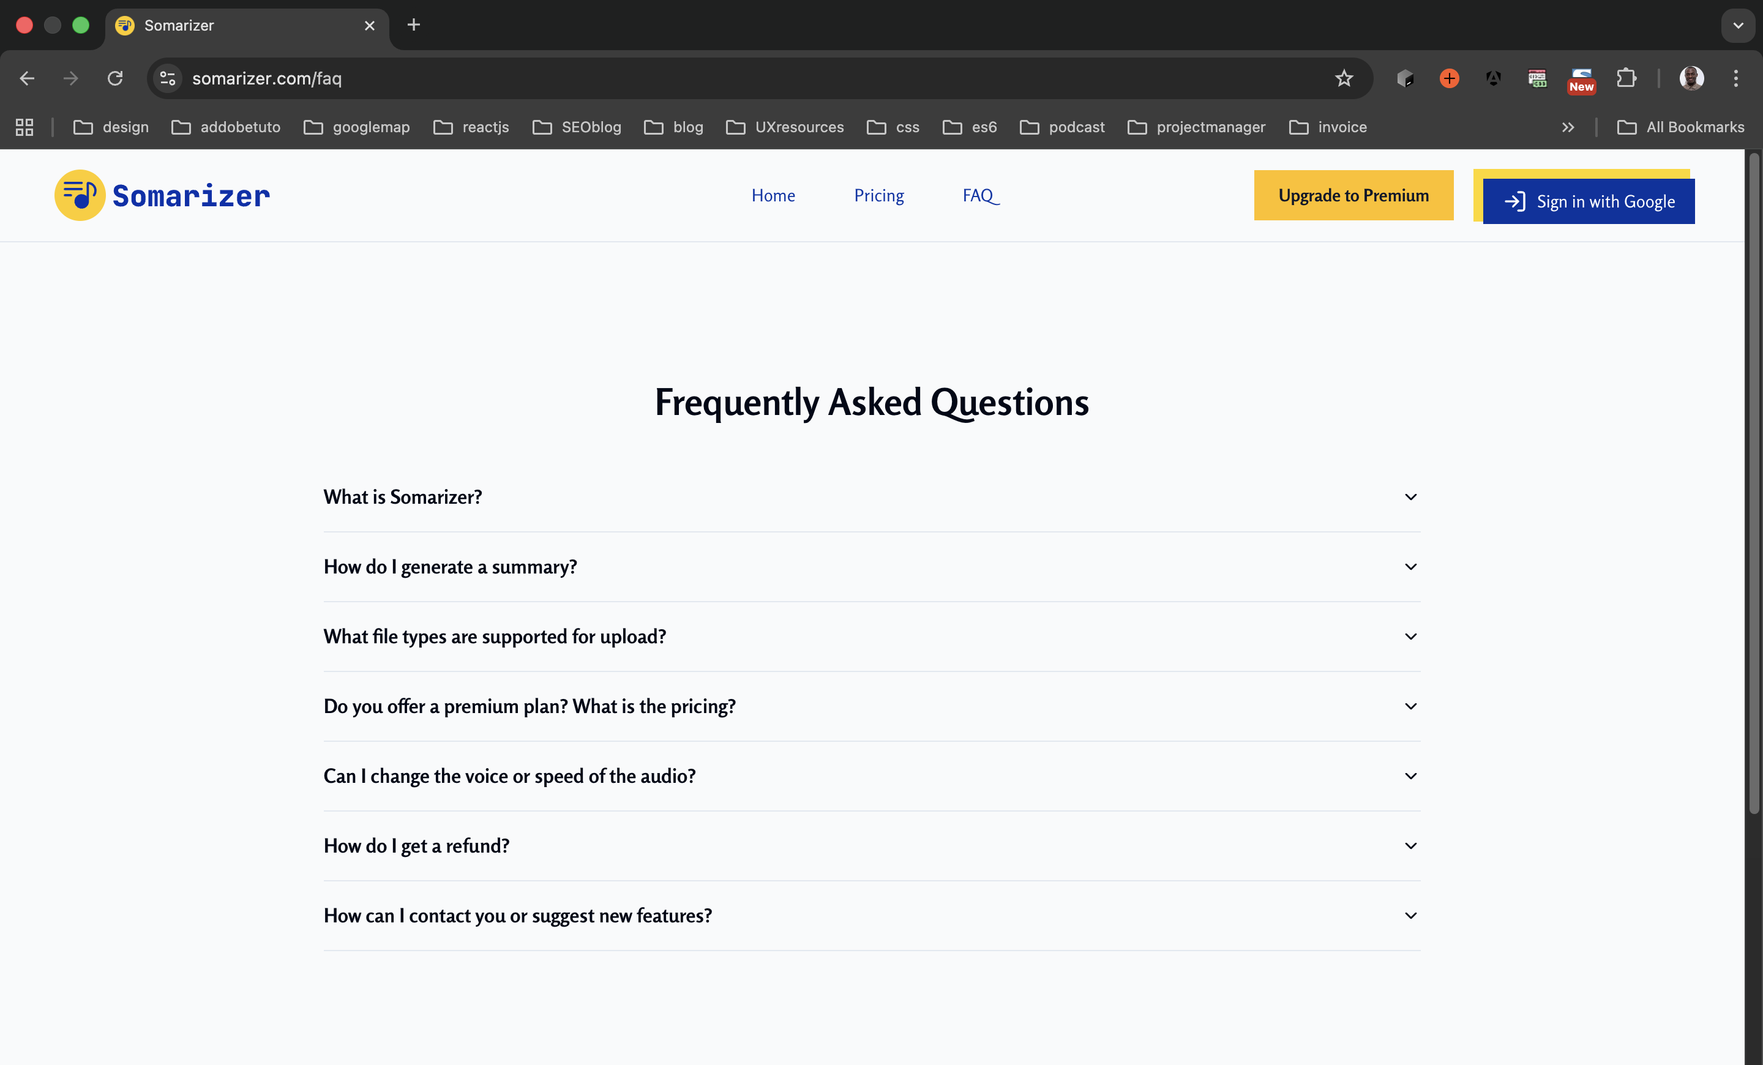Reload the current page
Screen dimensions: 1763x1065
[x=114, y=79]
